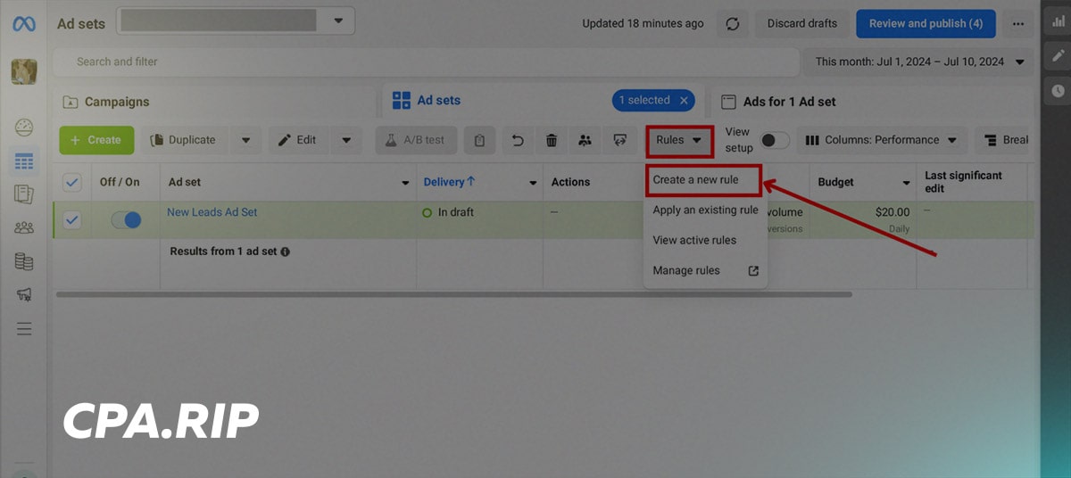Open the All tools hamburger menu
1071x478 pixels.
(24, 328)
